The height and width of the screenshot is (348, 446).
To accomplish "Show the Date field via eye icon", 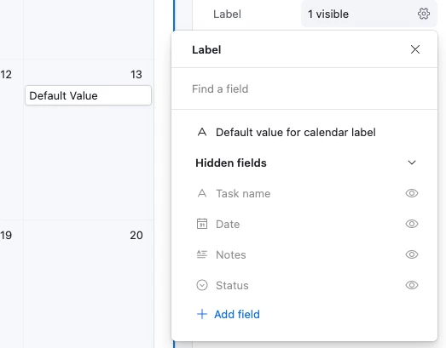I will click(411, 224).
